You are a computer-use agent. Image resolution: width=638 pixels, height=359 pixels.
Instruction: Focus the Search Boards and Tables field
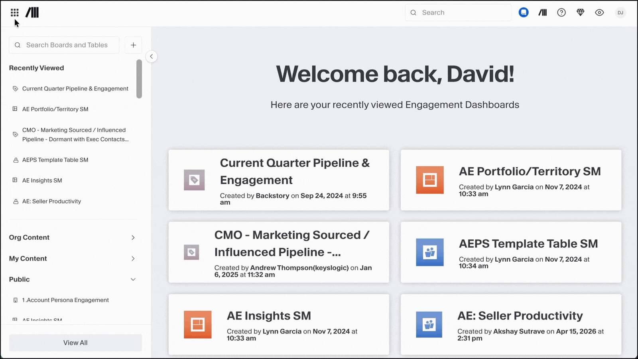64,45
